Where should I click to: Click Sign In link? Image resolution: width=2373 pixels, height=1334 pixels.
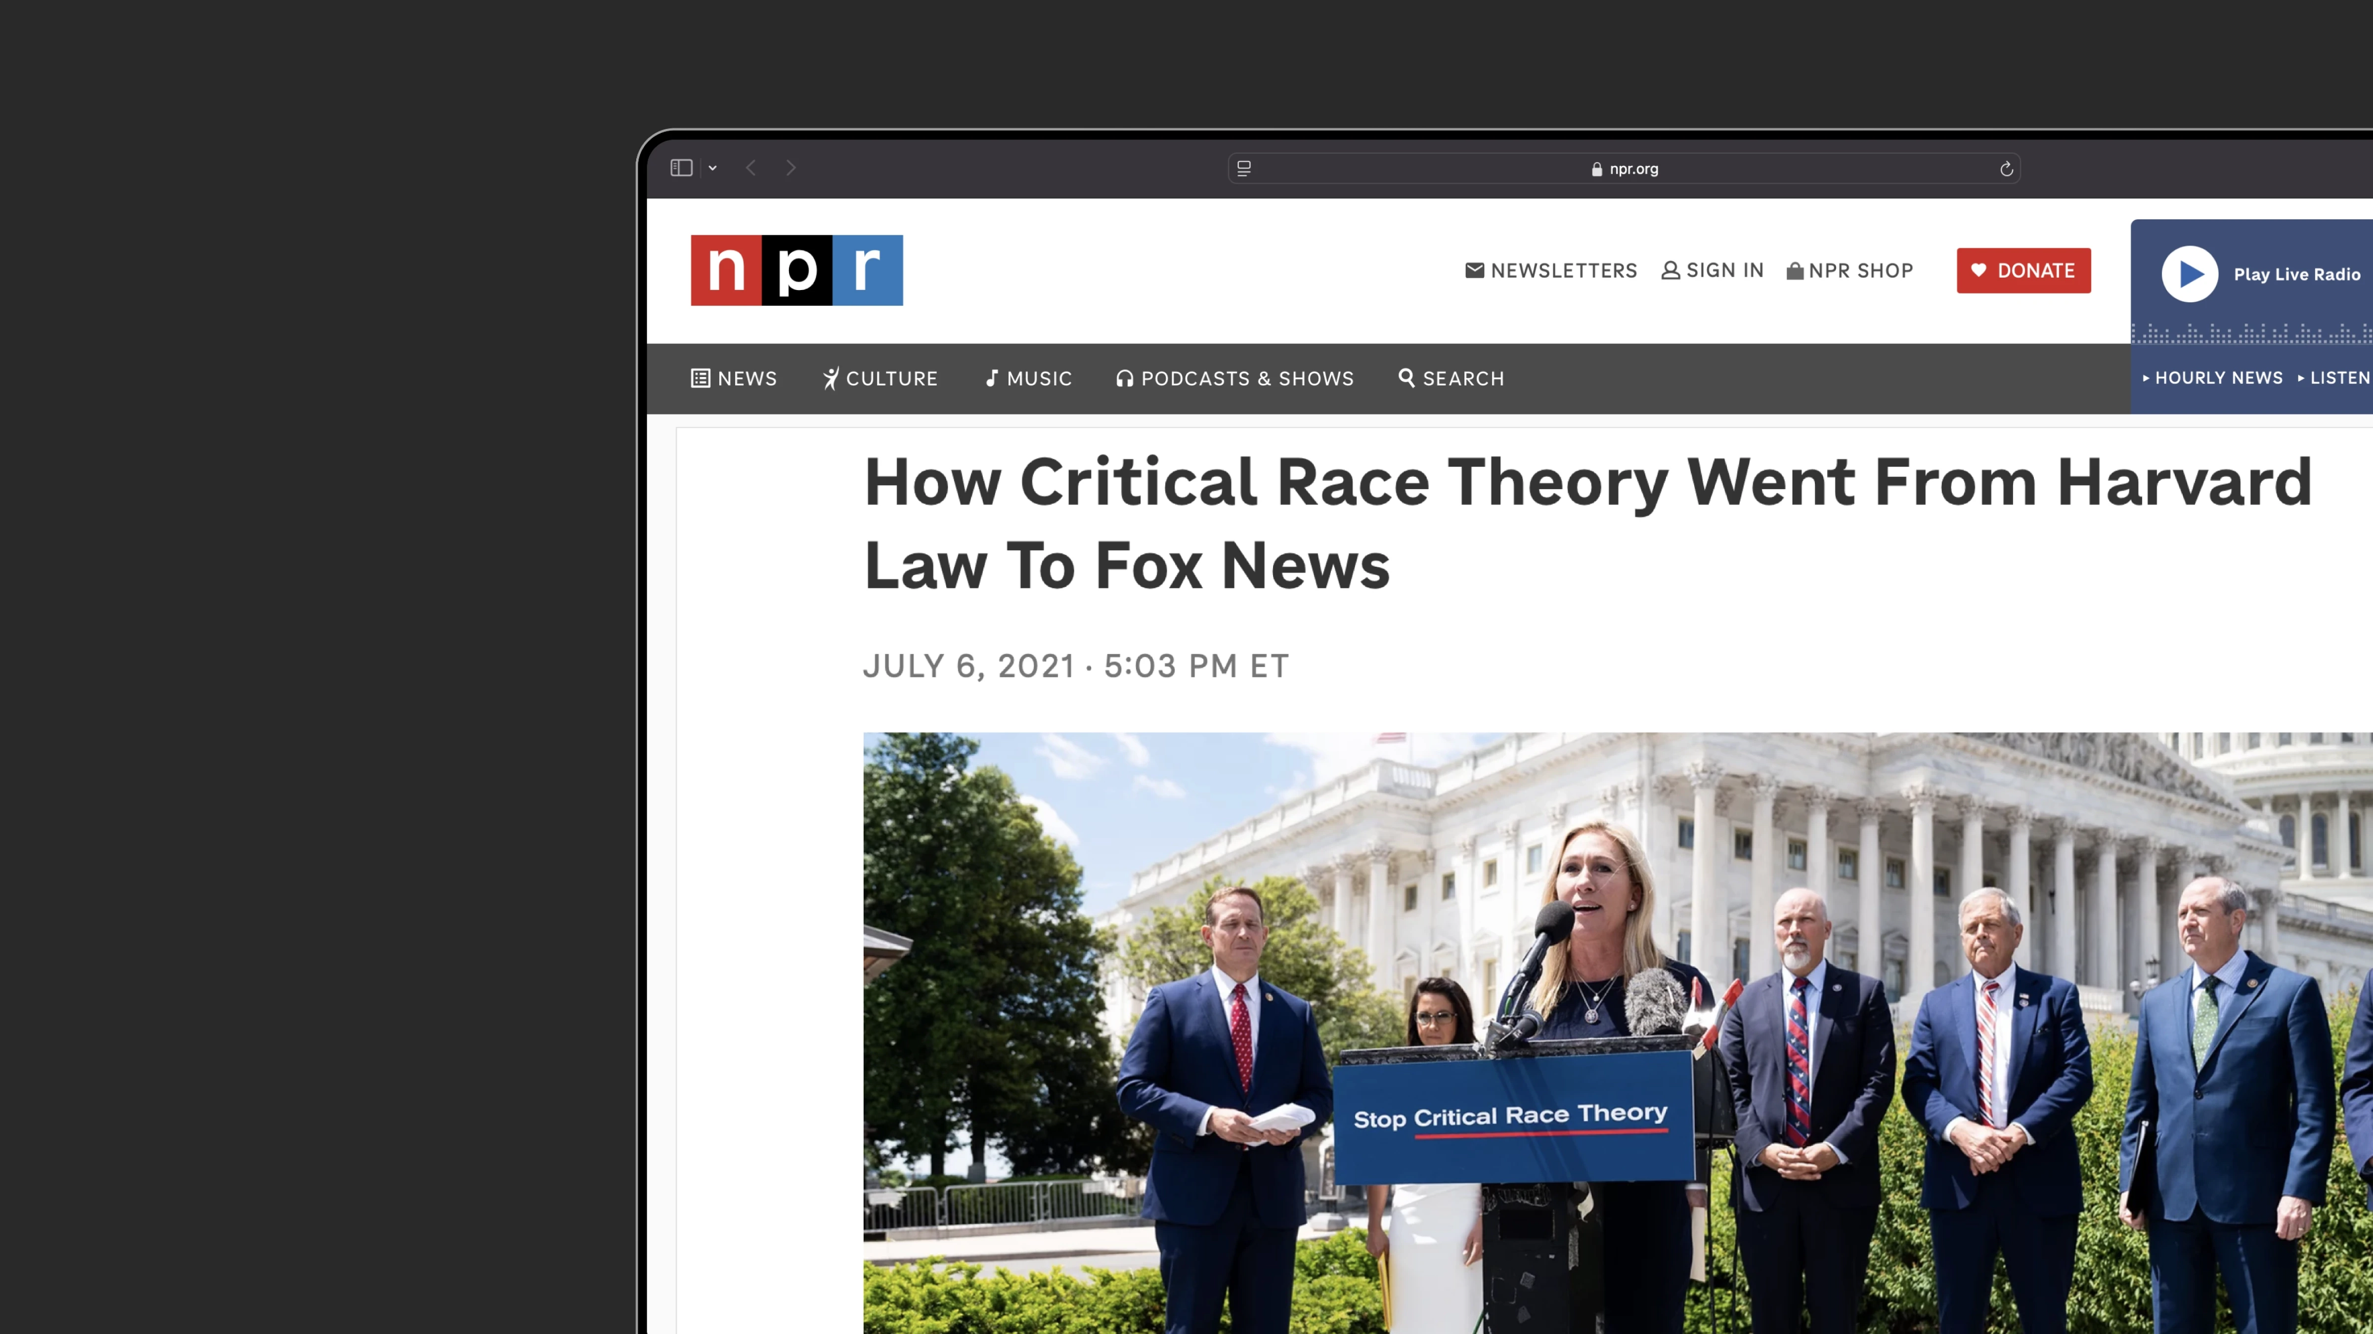pos(1712,270)
